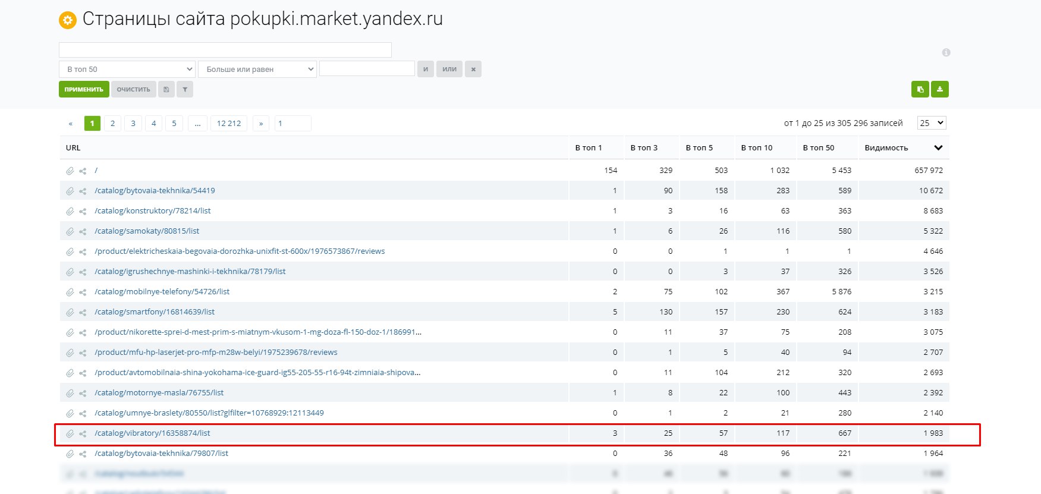This screenshot has width=1041, height=494.
Task: Open /catalog/samokaty/80815/list link
Action: (147, 231)
